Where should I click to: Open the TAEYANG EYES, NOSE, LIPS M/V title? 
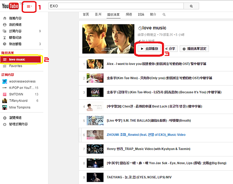pos(139,177)
